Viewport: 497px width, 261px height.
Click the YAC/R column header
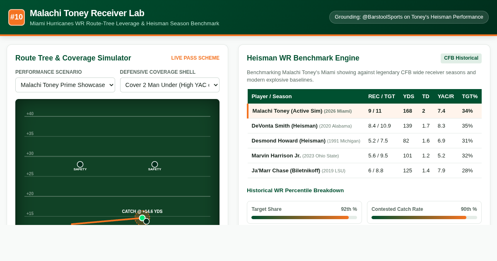(446, 96)
